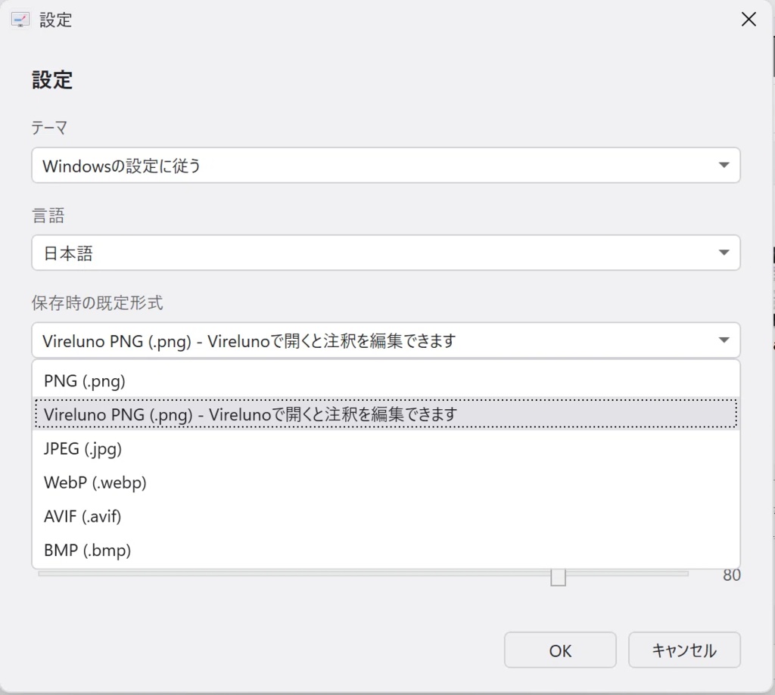Select AVIF (.avif) format option
775x695 pixels.
point(385,517)
